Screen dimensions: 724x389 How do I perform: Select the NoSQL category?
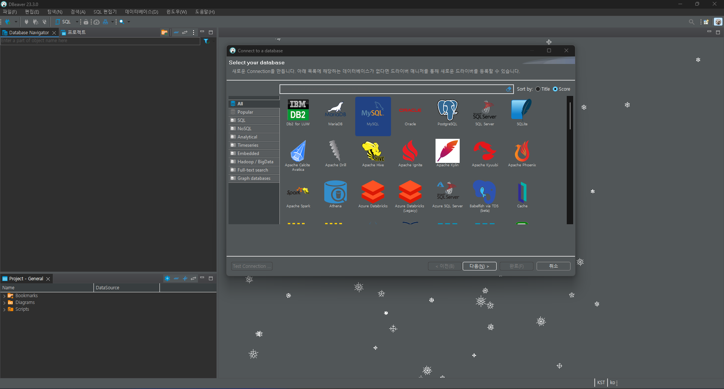(254, 129)
